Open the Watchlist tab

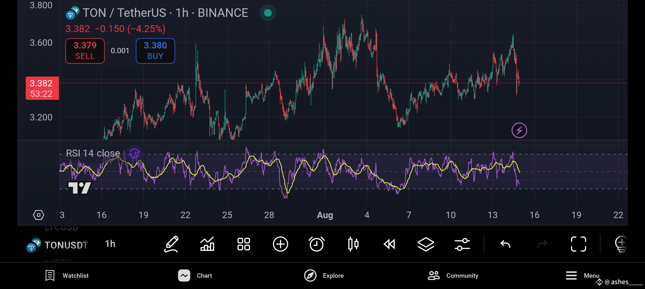point(67,276)
